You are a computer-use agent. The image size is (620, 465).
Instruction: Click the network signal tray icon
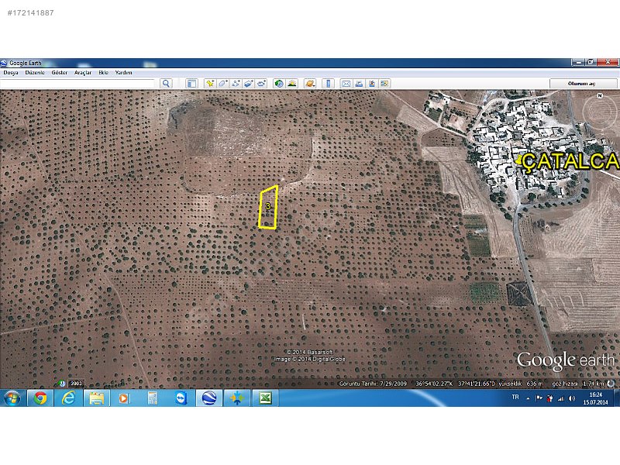(x=560, y=398)
